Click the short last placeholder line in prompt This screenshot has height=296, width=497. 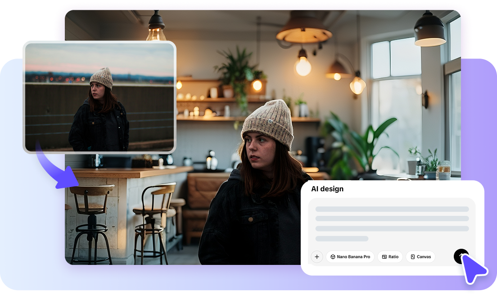342,238
